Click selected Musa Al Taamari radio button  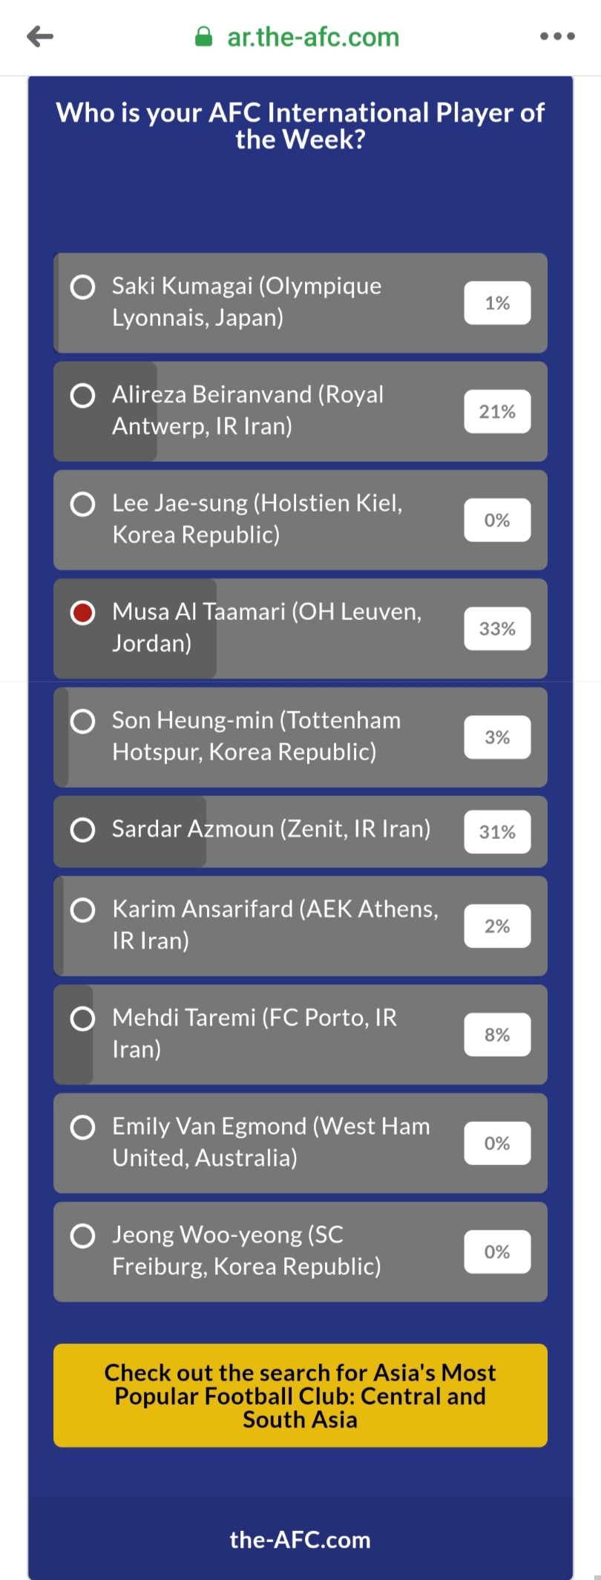82,613
